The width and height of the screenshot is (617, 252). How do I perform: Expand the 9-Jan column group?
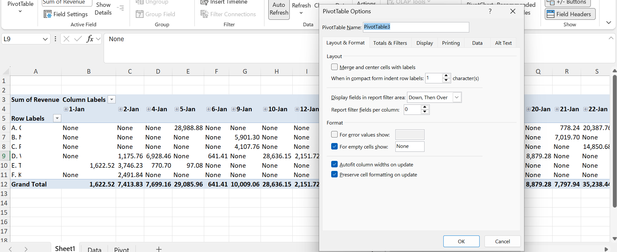coord(233,109)
